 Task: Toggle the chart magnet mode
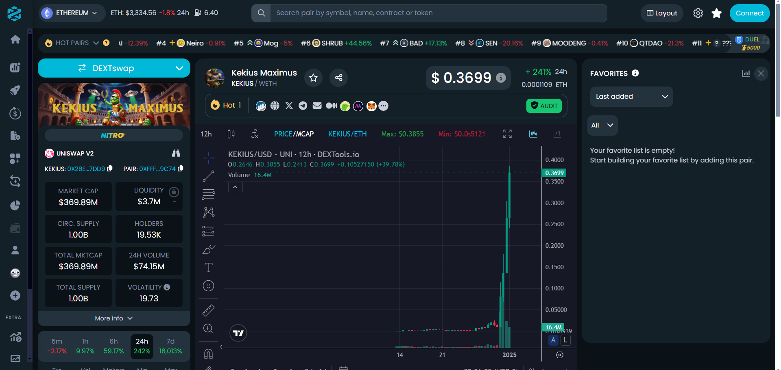(208, 354)
